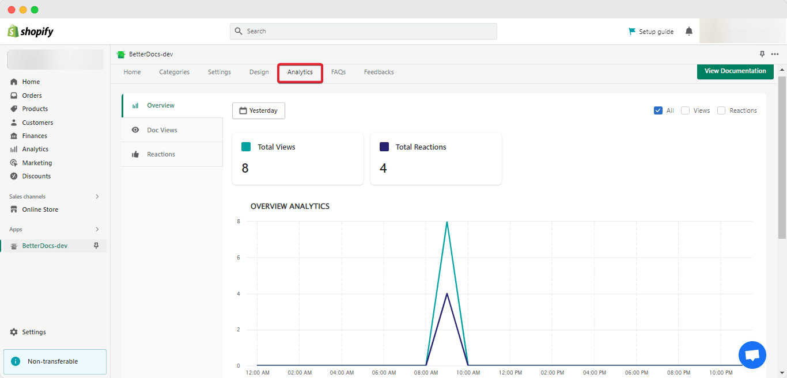Unpin BetterDocs-dev using sidebar pin icon
787x378 pixels.
click(x=96, y=246)
